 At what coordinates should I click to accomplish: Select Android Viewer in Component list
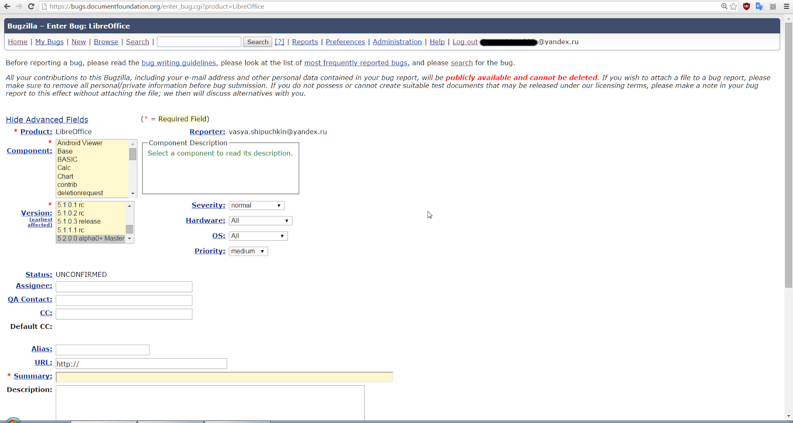coord(92,143)
